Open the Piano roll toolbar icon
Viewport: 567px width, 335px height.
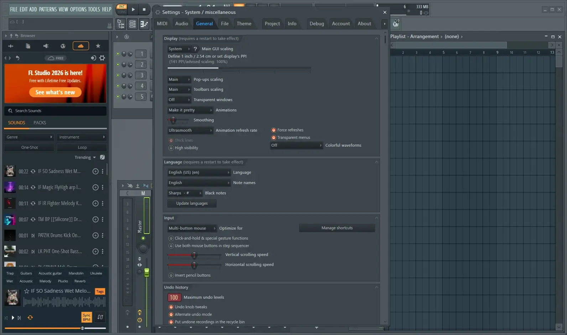[x=144, y=24]
